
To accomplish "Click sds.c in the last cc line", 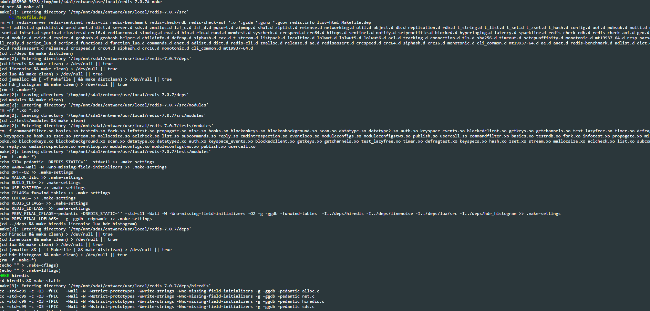I will click(x=308, y=307).
